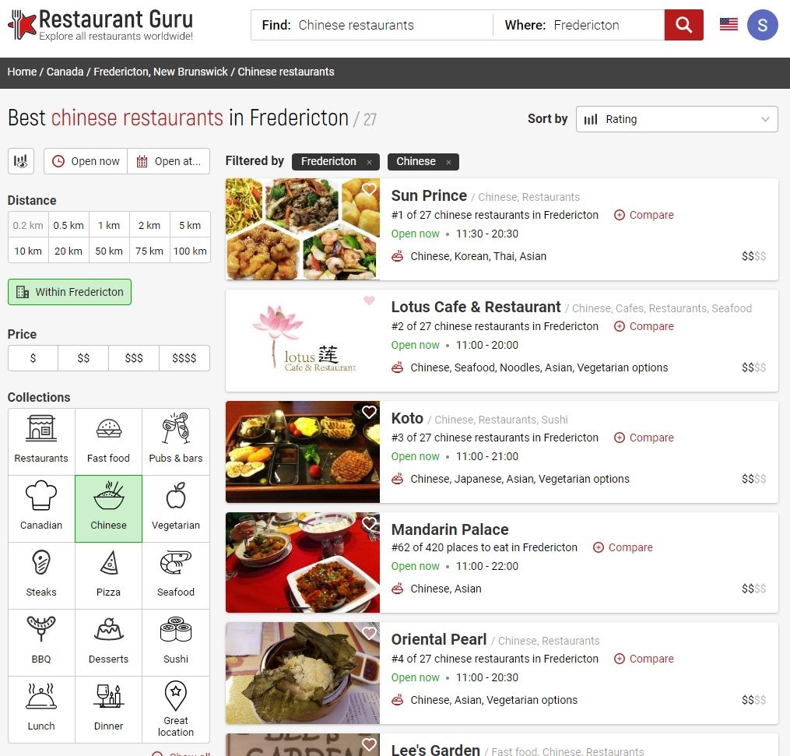
Task: Favorite Koto with heart icon
Action: tap(369, 412)
